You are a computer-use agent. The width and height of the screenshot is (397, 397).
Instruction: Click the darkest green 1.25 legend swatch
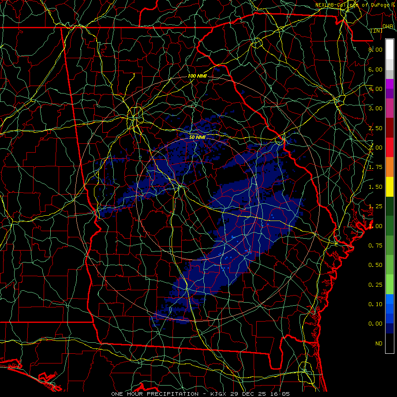390,206
